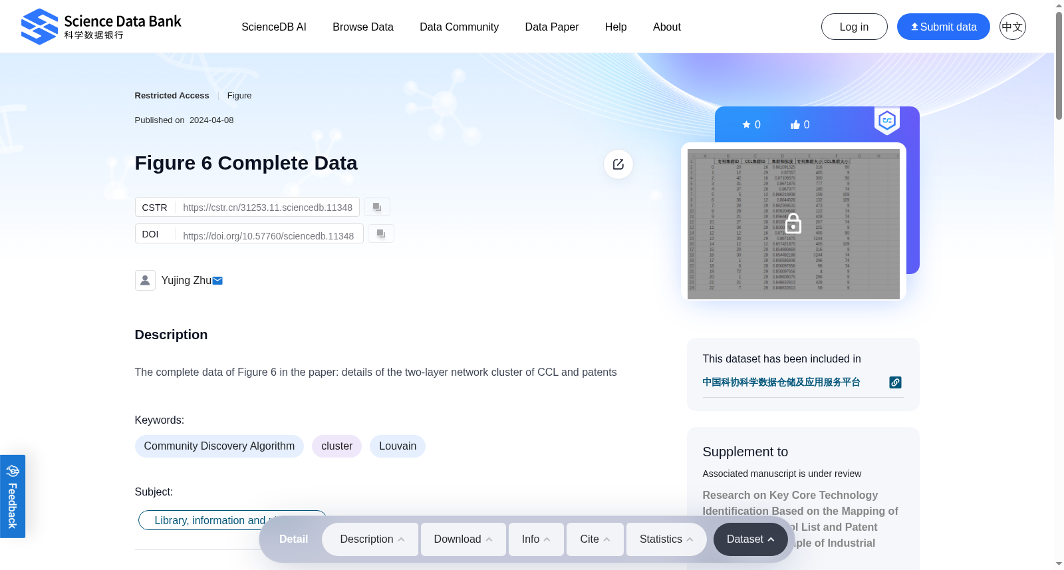Click the email icon next to Yujing Zhu
The height and width of the screenshot is (570, 1064).
point(217,281)
